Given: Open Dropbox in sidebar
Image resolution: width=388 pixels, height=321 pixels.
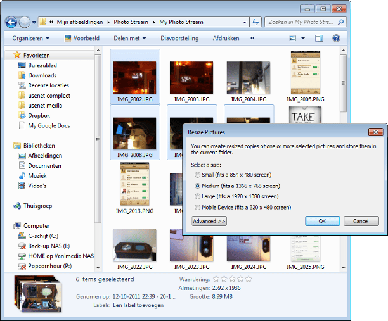Looking at the screenshot, I should click(34, 116).
